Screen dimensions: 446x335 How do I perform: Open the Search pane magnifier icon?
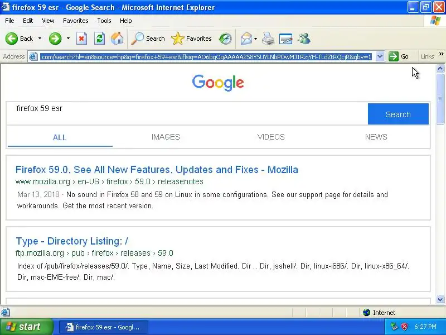click(x=138, y=39)
